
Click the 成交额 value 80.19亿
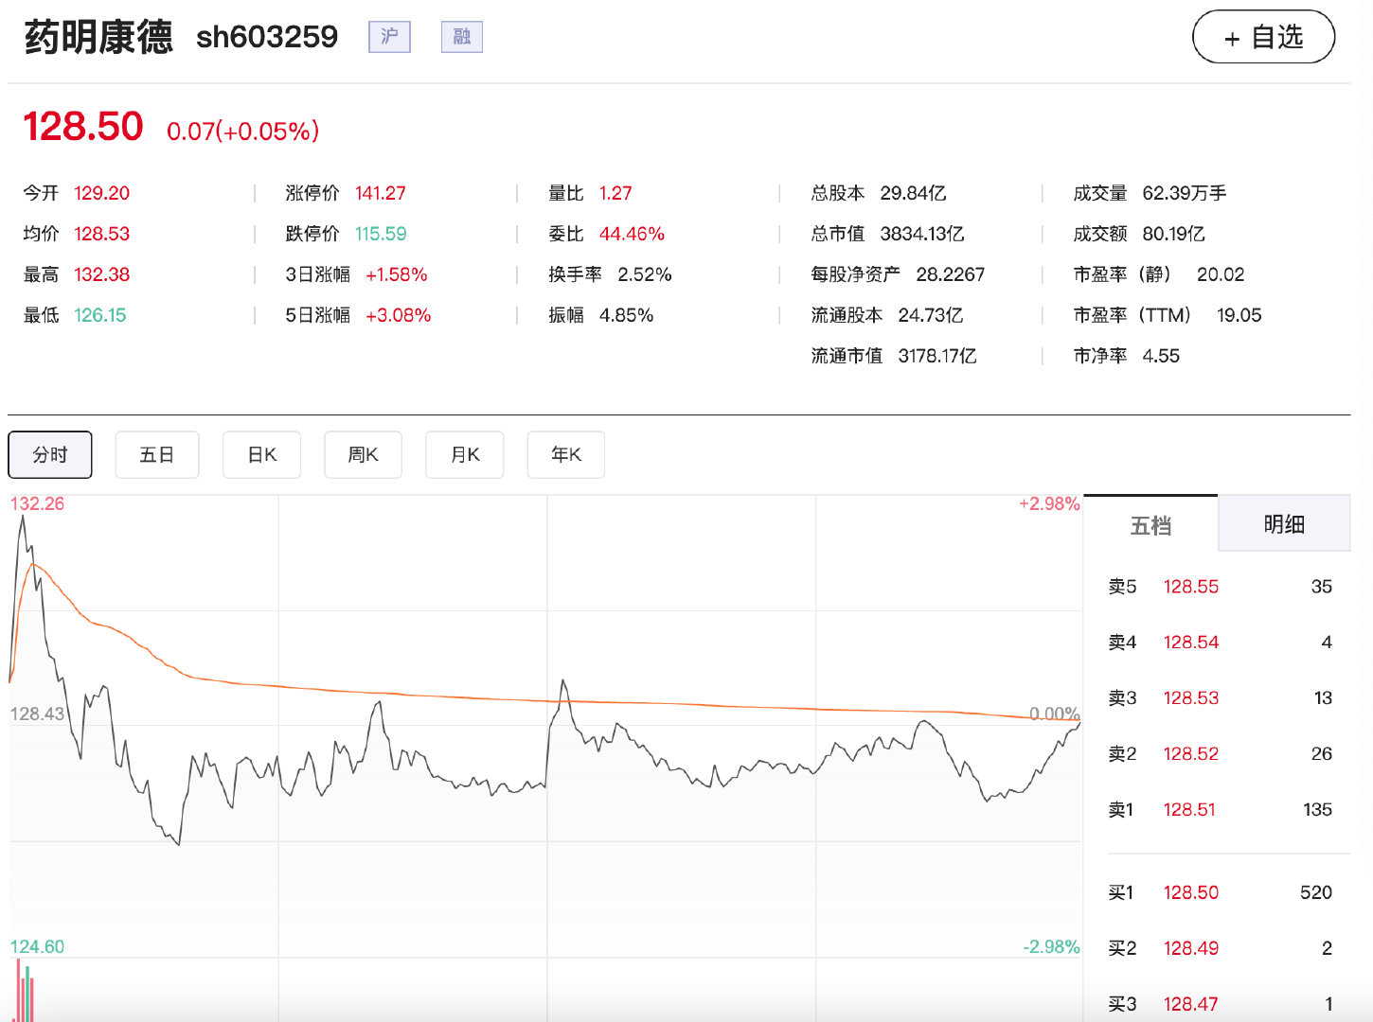pos(1173,234)
